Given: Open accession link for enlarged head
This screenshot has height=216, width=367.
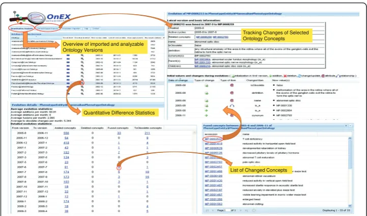Looking at the screenshot, I should tap(213, 199).
